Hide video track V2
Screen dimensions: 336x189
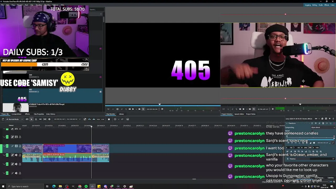pos(16,137)
